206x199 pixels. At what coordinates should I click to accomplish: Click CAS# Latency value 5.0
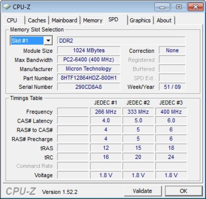coord(138,120)
